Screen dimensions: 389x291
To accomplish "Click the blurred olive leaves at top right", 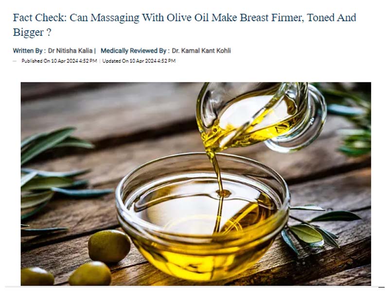I will (350, 119).
